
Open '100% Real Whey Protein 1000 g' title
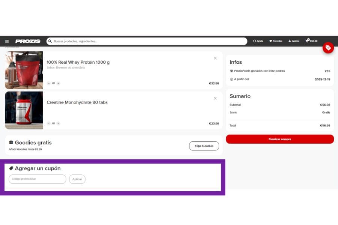click(78, 62)
